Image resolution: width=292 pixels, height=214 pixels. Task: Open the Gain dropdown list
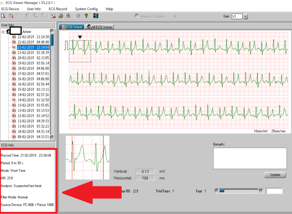(246, 16)
